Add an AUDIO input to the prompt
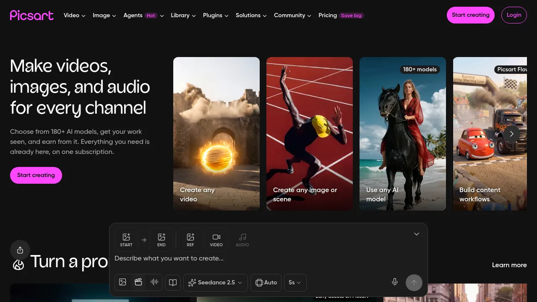 click(242, 240)
